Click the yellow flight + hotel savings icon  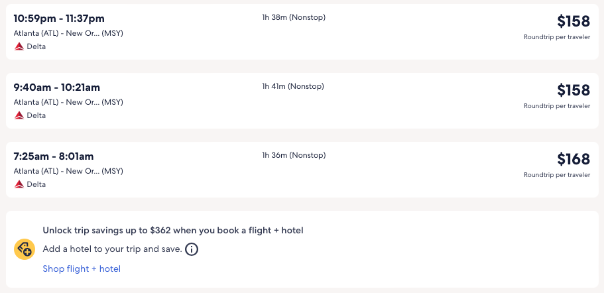tap(25, 249)
